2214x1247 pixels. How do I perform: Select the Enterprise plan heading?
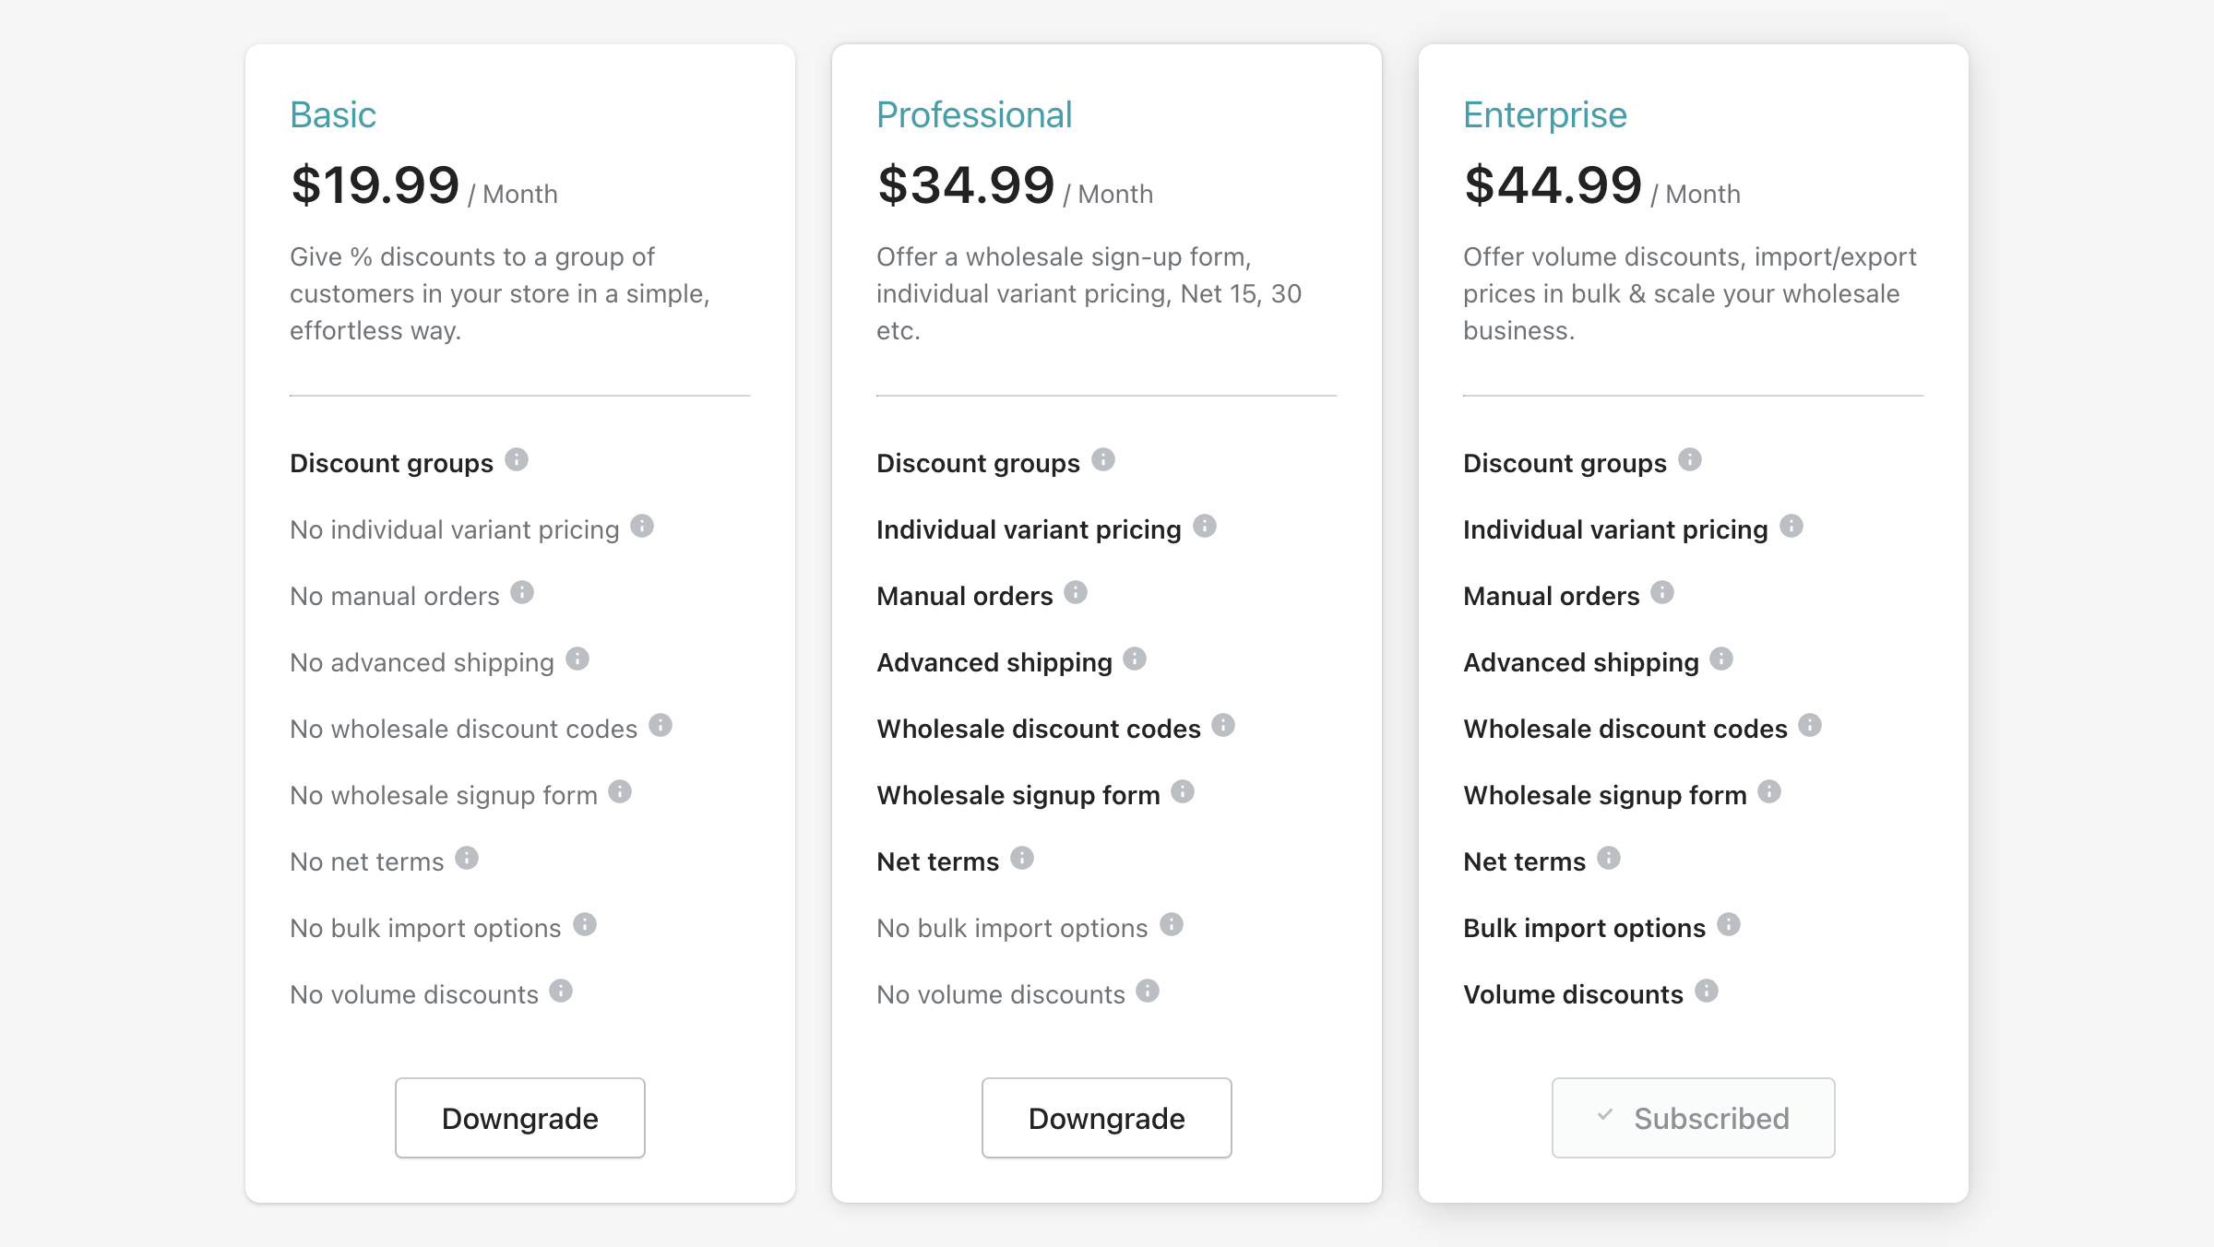pyautogui.click(x=1543, y=113)
